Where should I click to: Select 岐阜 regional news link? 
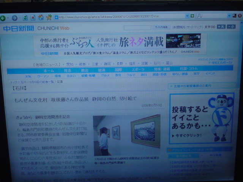(82, 64)
